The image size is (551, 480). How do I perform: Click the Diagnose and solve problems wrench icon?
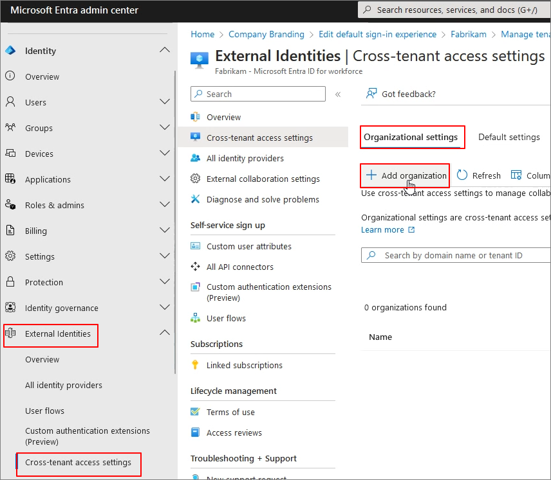point(196,199)
